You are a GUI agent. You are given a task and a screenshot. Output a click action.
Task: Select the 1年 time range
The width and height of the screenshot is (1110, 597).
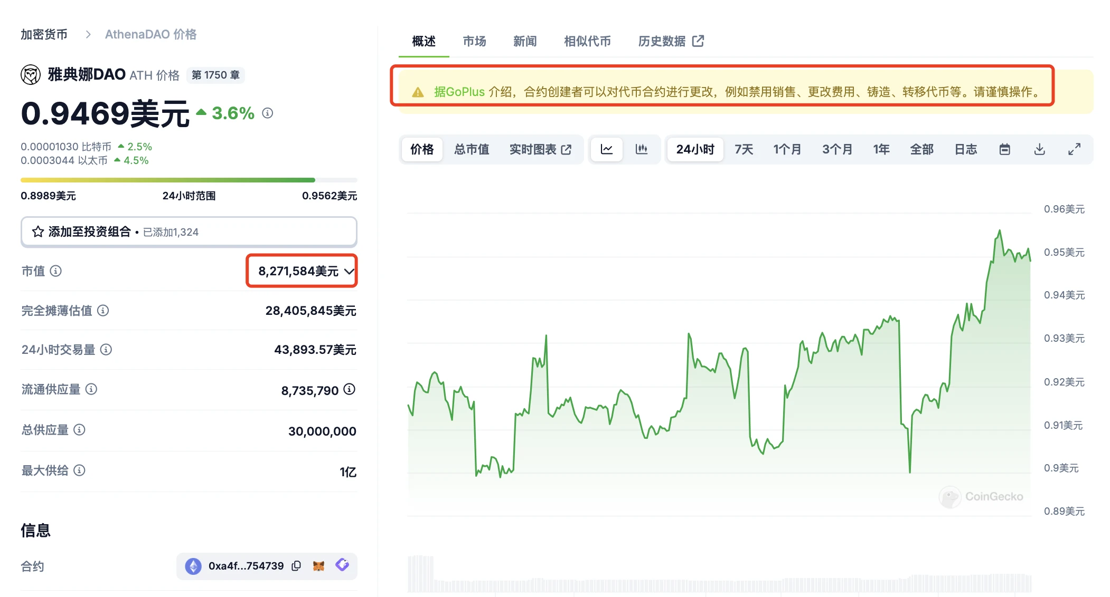[881, 149]
